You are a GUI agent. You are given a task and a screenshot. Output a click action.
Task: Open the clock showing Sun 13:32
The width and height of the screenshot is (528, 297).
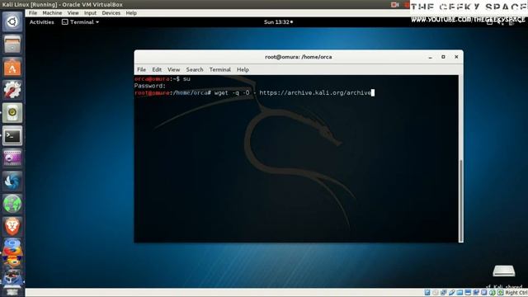278,22
